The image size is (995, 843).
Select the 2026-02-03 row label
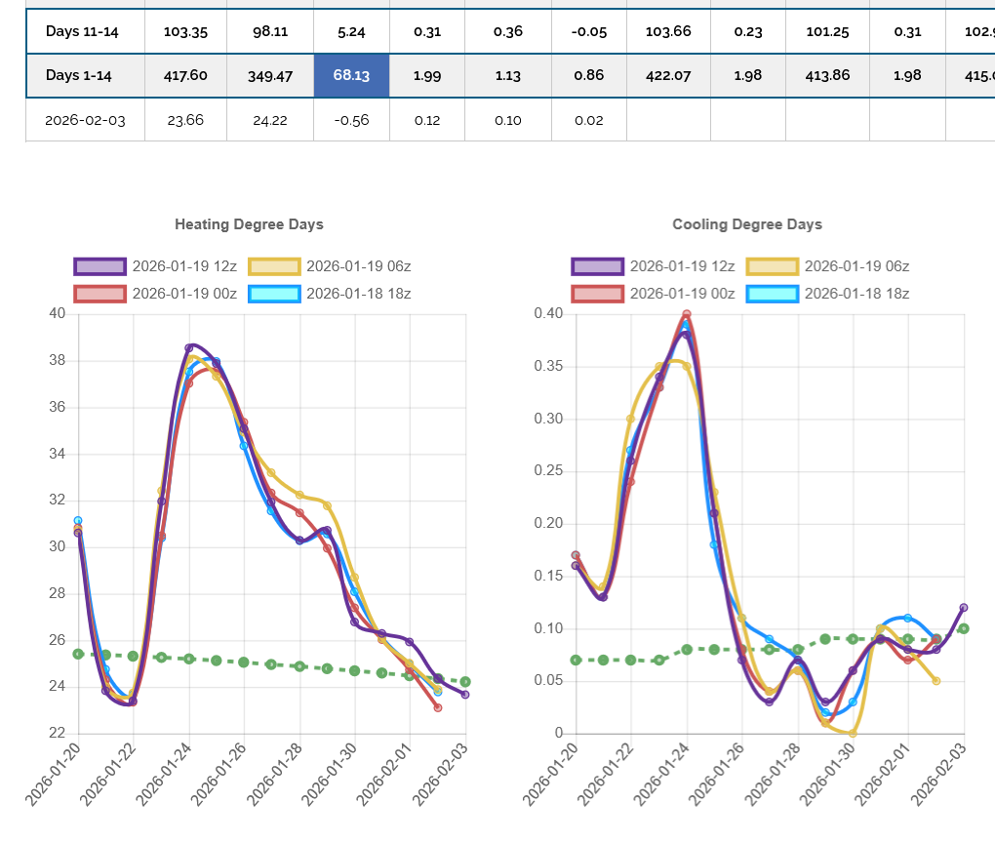tap(86, 120)
